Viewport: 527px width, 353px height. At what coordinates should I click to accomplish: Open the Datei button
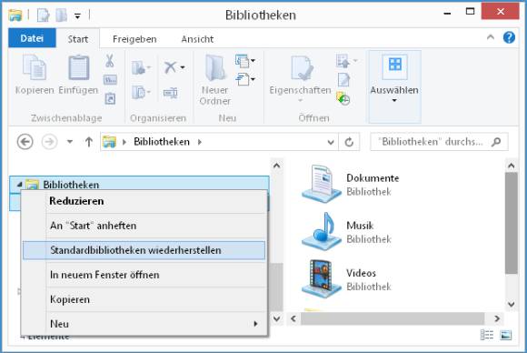point(32,38)
